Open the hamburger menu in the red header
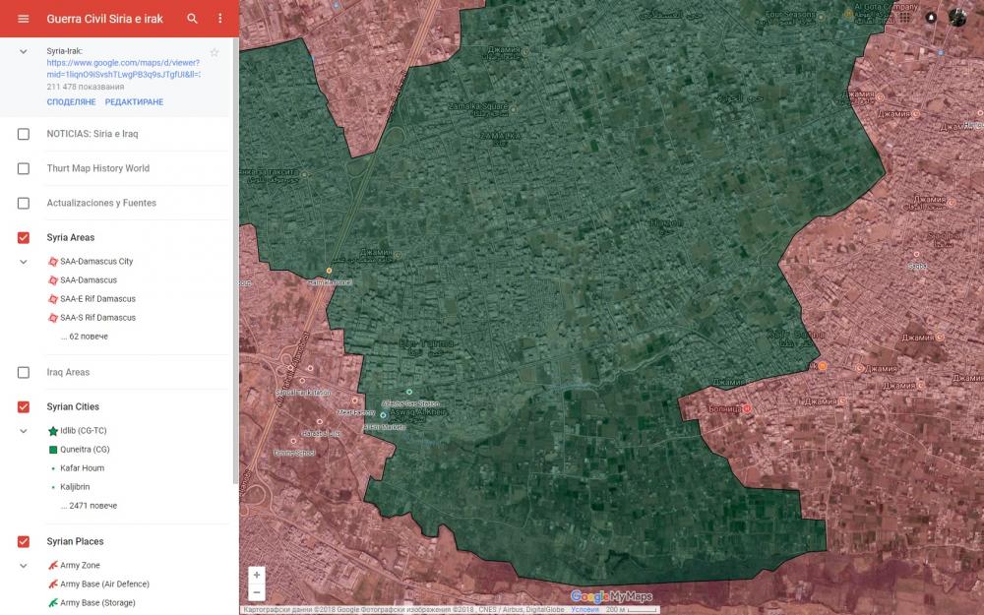Viewport: 984px width, 615px height. 24,19
